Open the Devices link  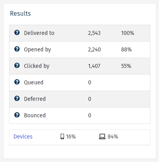(x=23, y=137)
